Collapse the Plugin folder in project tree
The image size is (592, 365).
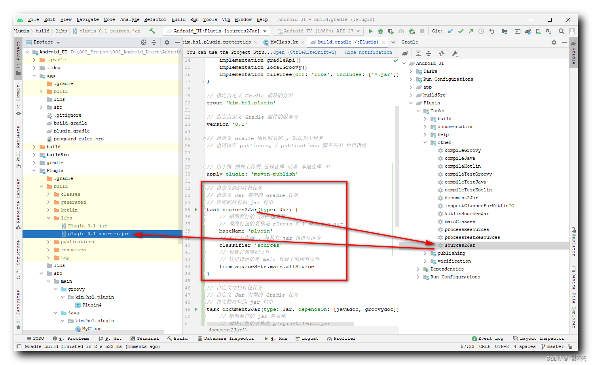tap(34, 170)
